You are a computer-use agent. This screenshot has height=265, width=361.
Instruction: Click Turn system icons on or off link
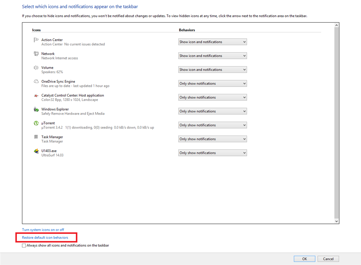pyautogui.click(x=43, y=229)
